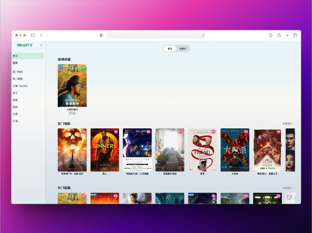312x233 pixels.
Task: Toggle the heart favorite on continue-watching poster
Action: pyautogui.click(x=82, y=103)
